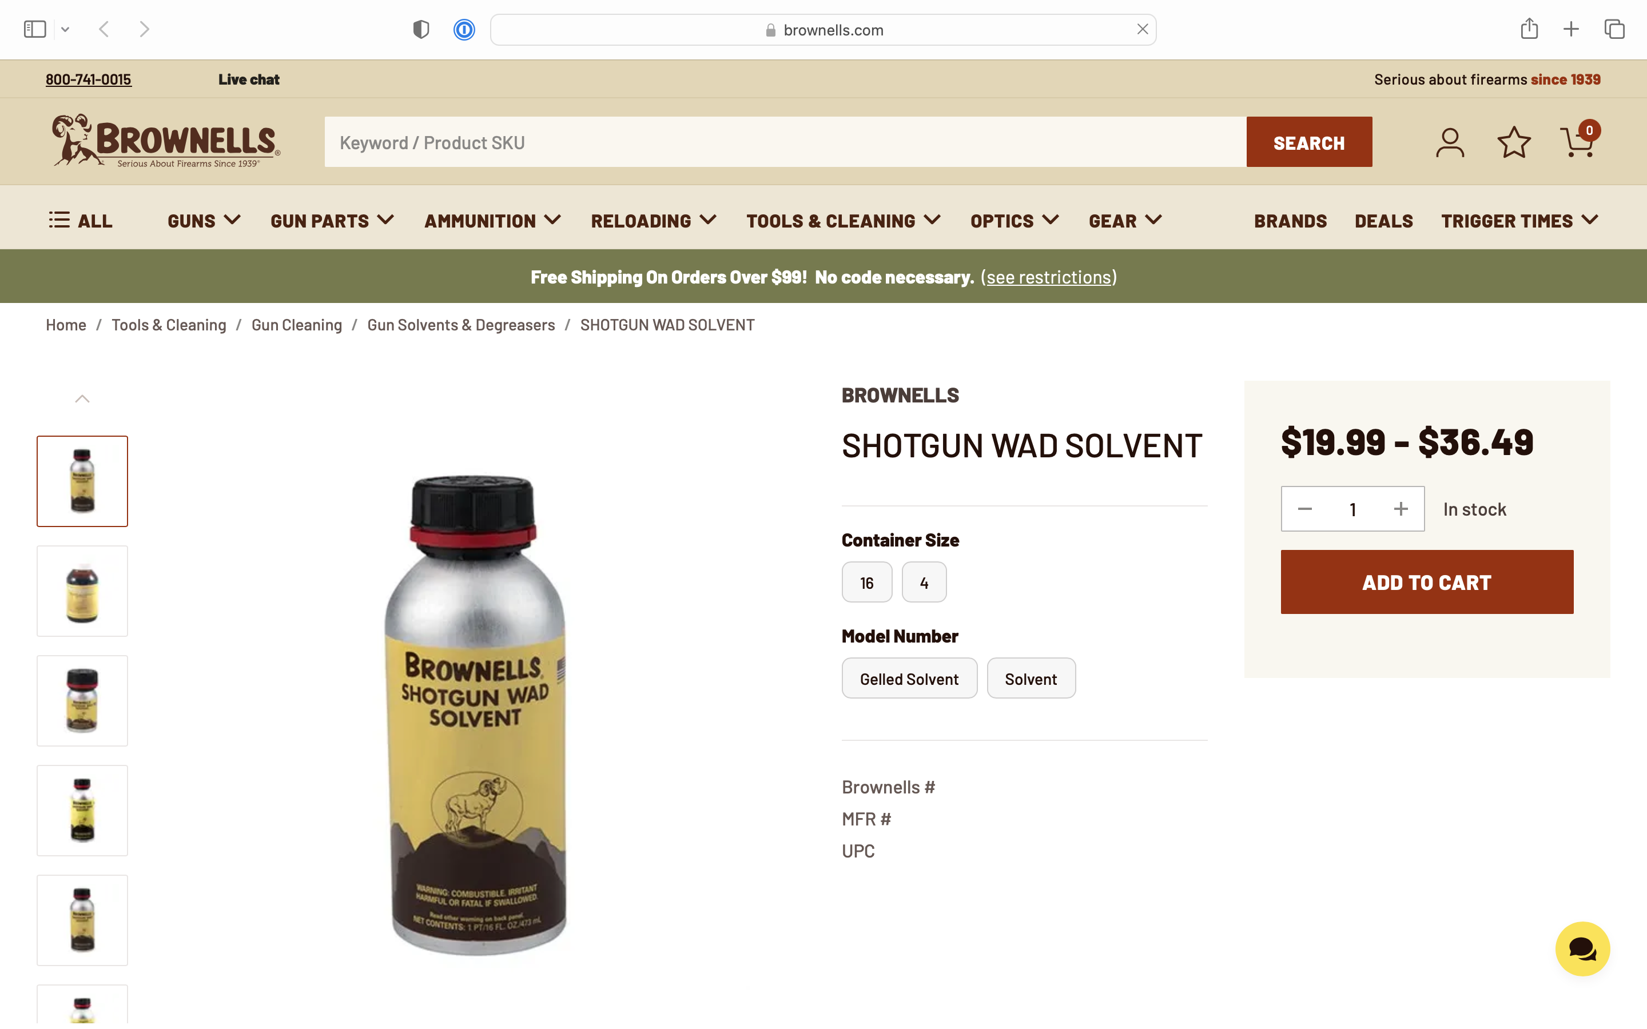The width and height of the screenshot is (1647, 1029).
Task: Expand the Tools & Cleaning menu
Action: 844,221
